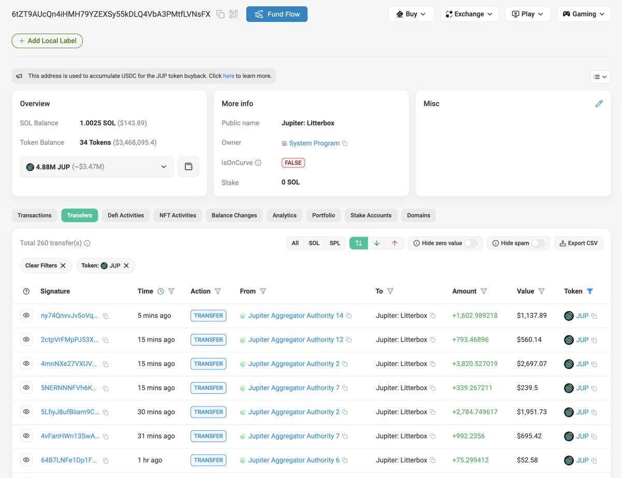Viewport: 622px width, 478px height.
Task: Toggle eye icon for 5LfiyJ8ufBiiam9C row
Action: point(26,412)
